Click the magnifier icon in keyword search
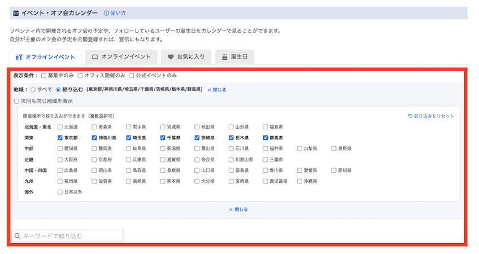 pyautogui.click(x=18, y=236)
